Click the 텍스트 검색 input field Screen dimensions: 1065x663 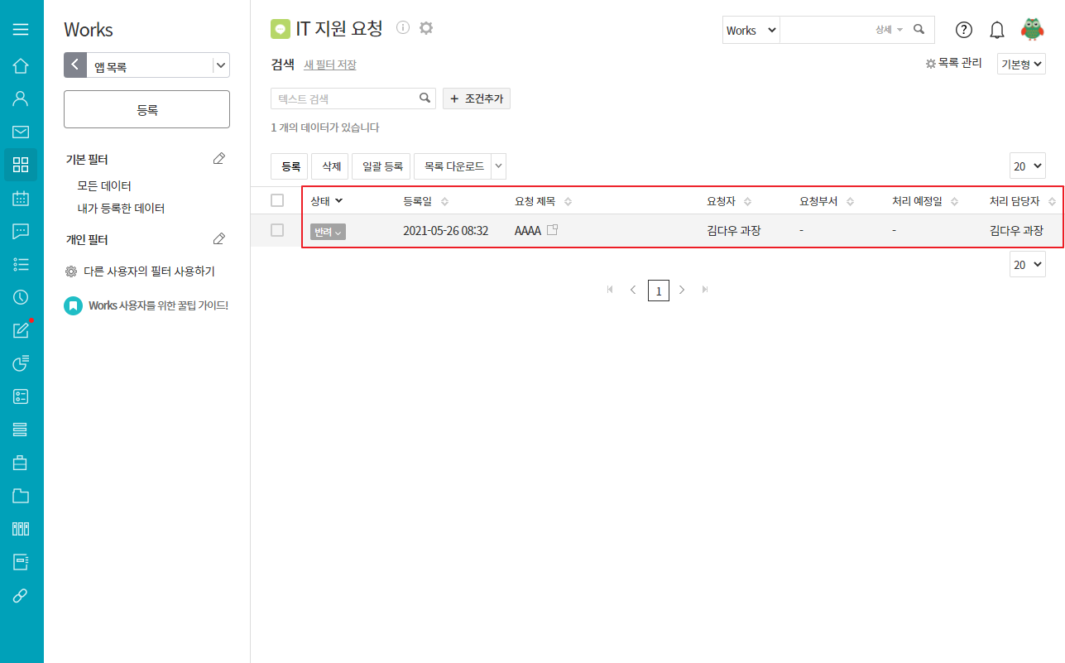(x=343, y=98)
